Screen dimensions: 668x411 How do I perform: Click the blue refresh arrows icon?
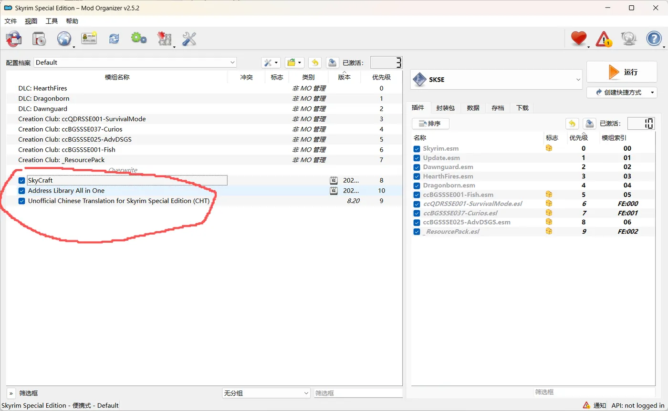(114, 39)
